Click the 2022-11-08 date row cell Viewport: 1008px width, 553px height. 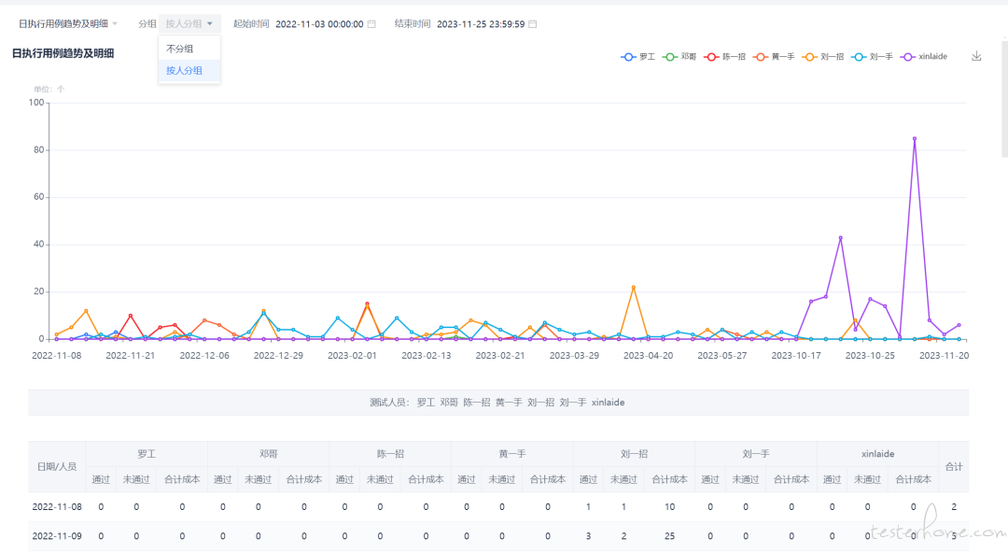[x=57, y=506]
